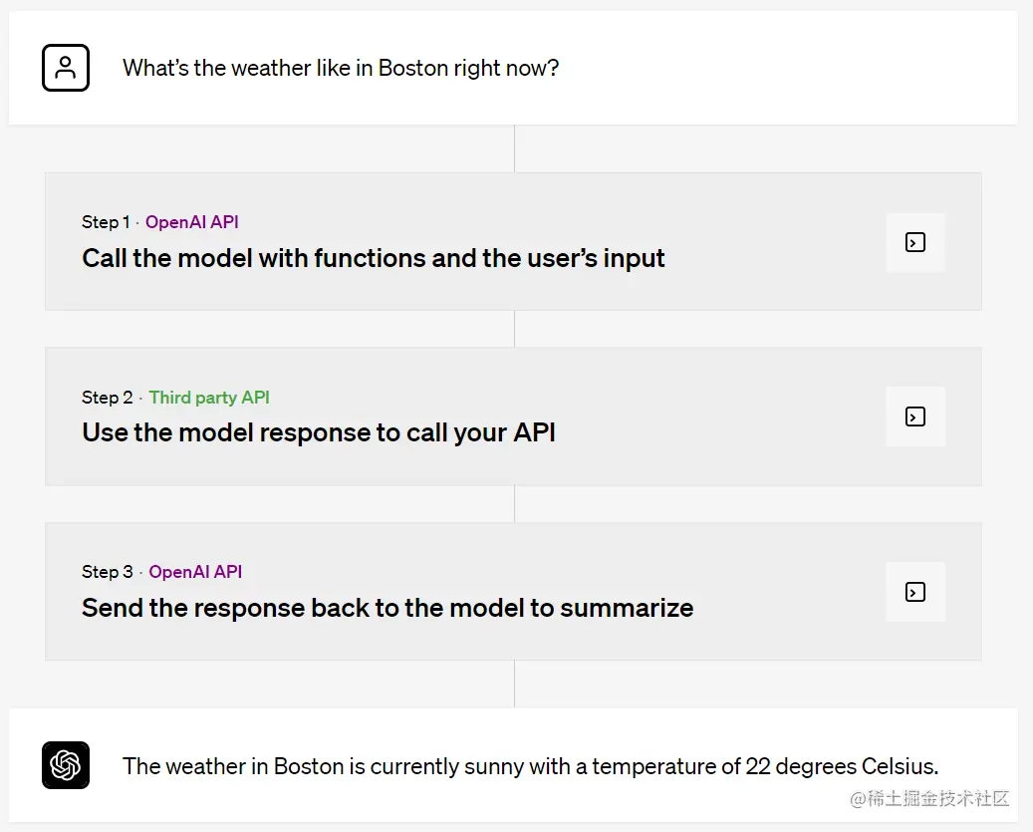1033x832 pixels.
Task: Click the connector line above the assistant answer
Action: (515, 685)
